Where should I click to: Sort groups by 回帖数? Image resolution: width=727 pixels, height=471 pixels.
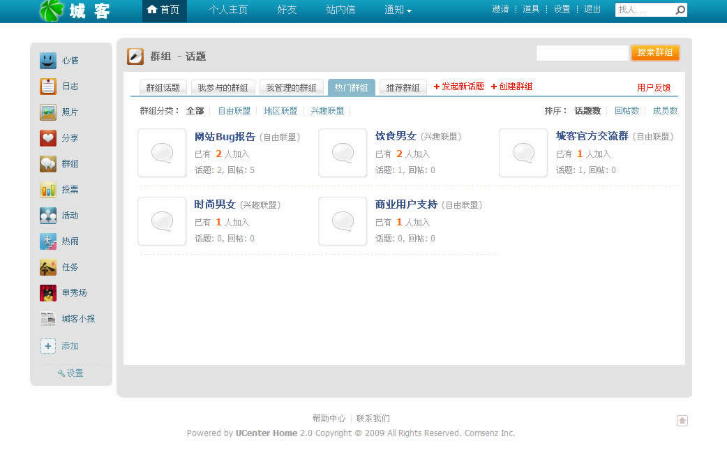click(627, 111)
